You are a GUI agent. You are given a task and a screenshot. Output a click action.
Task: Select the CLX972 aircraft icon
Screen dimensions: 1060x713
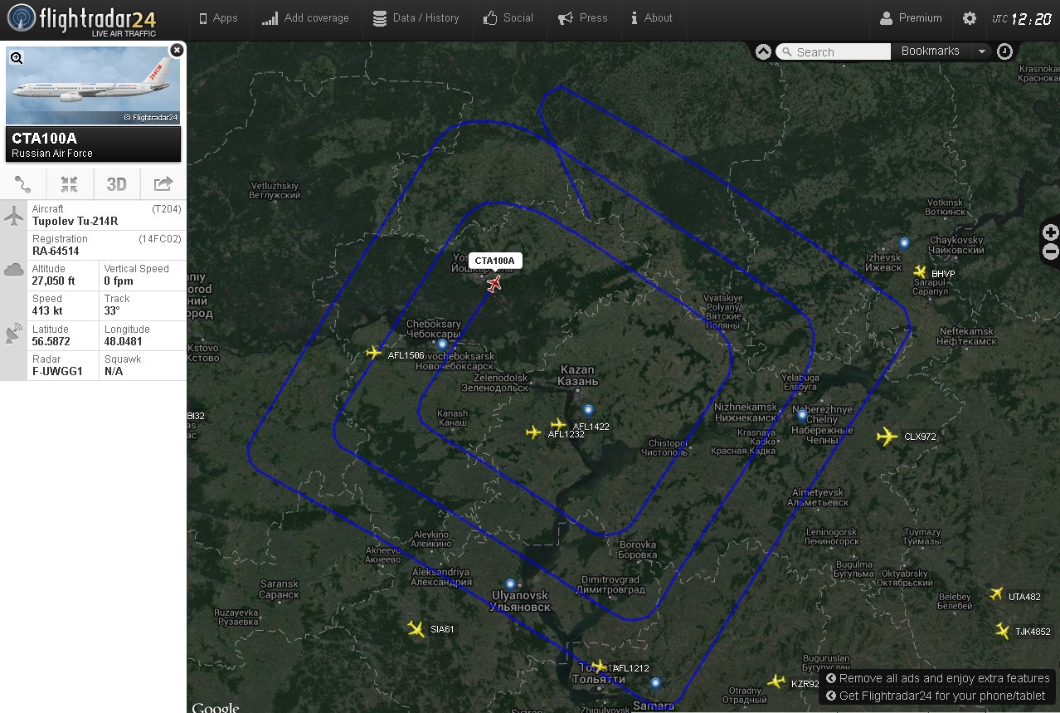[x=887, y=436]
